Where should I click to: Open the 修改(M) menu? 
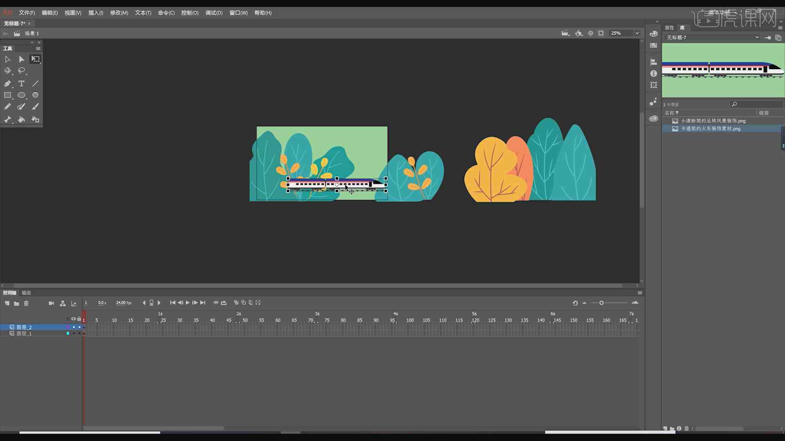[x=119, y=13]
